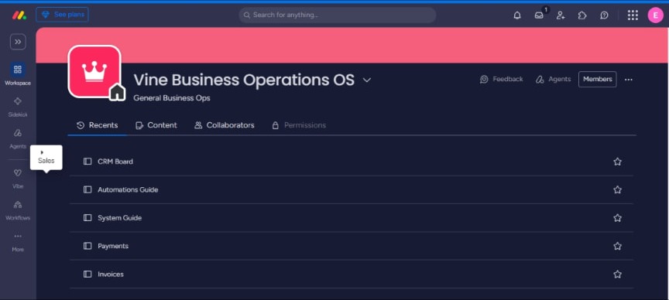The image size is (669, 300).
Task: Click the Vine Business Operations OS title
Action: (244, 80)
